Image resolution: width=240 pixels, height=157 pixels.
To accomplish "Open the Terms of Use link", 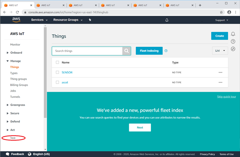I will click(226, 154).
